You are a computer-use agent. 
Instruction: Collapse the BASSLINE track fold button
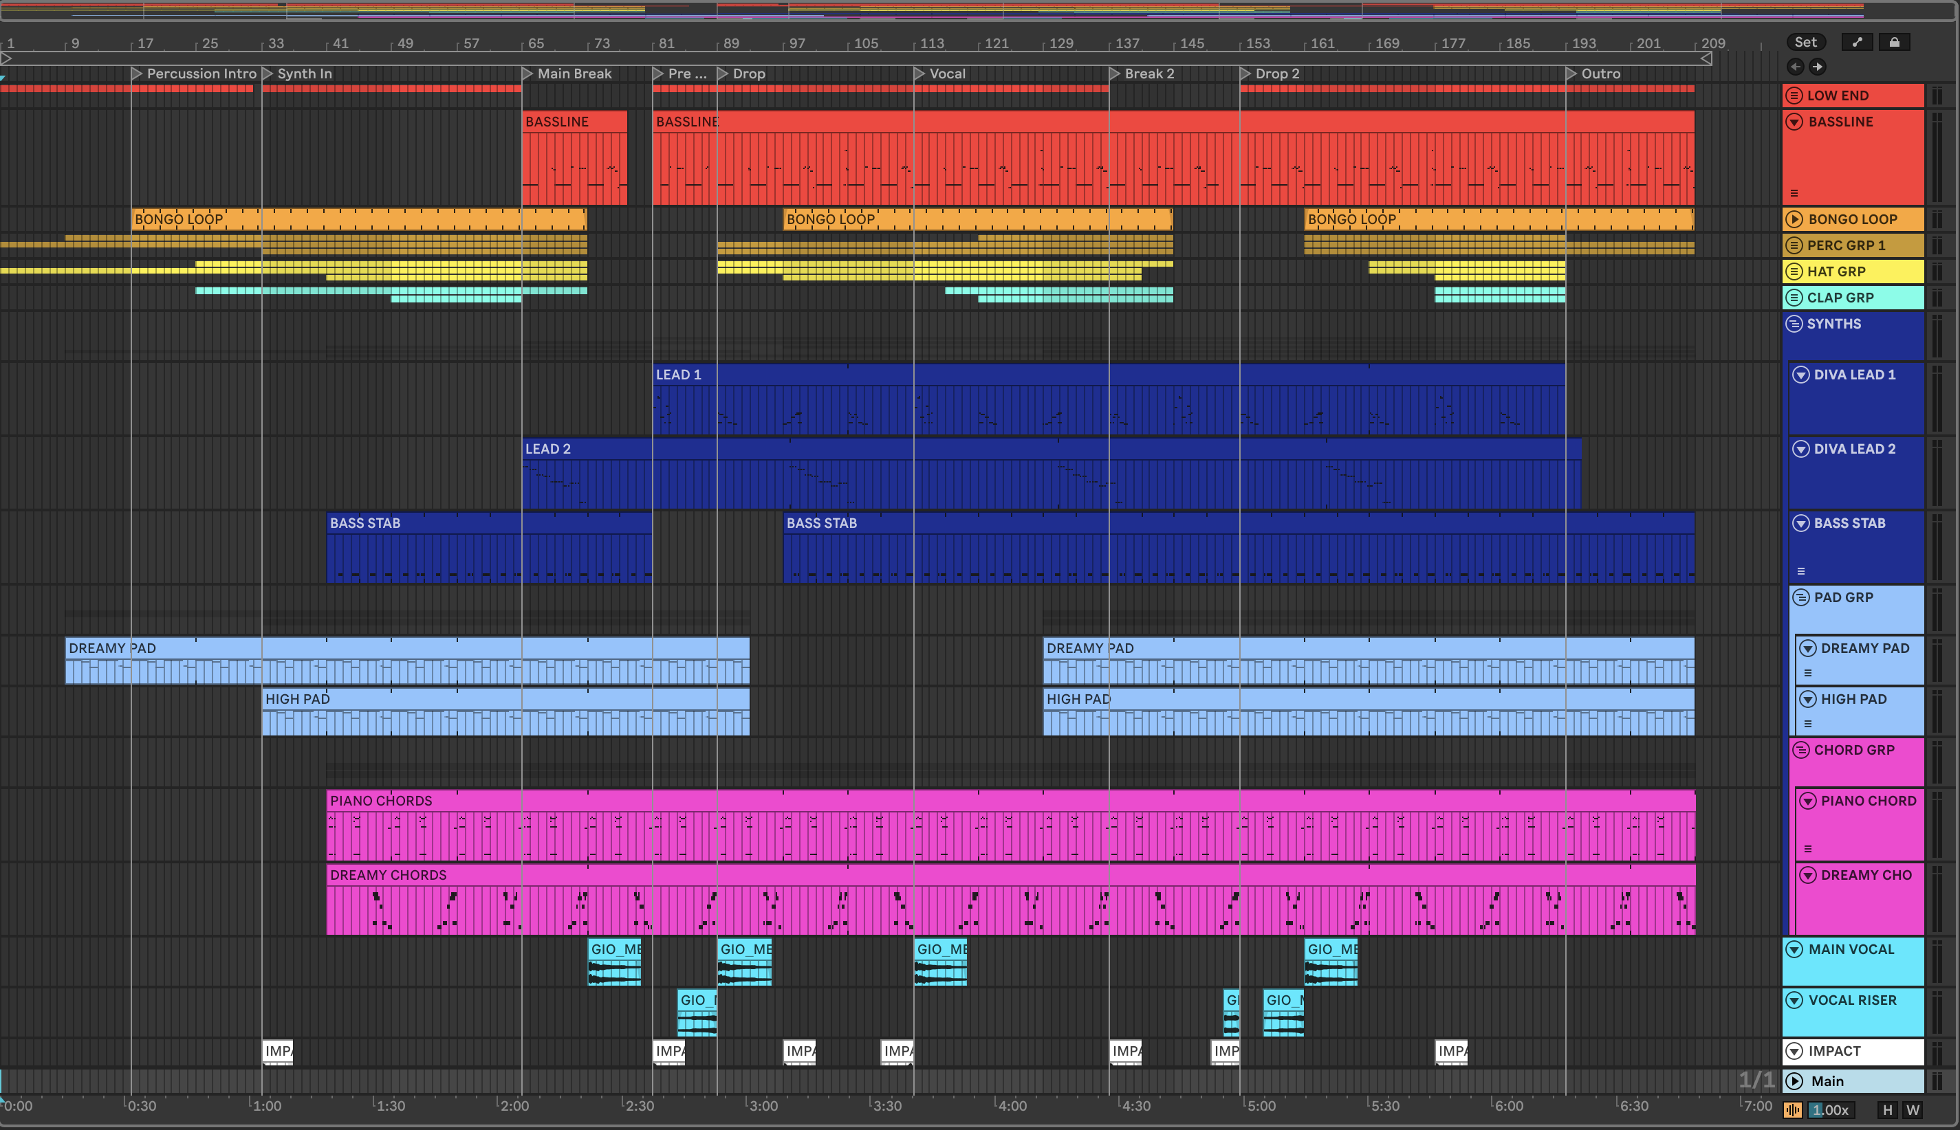point(1794,122)
